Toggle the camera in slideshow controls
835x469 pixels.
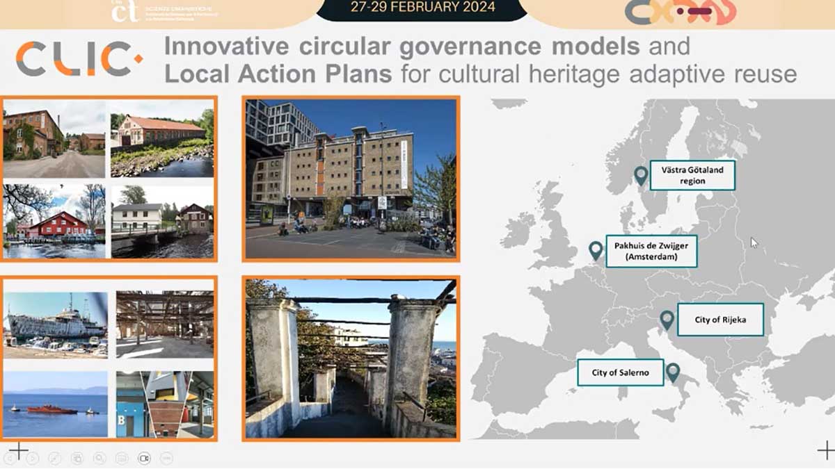point(144,458)
